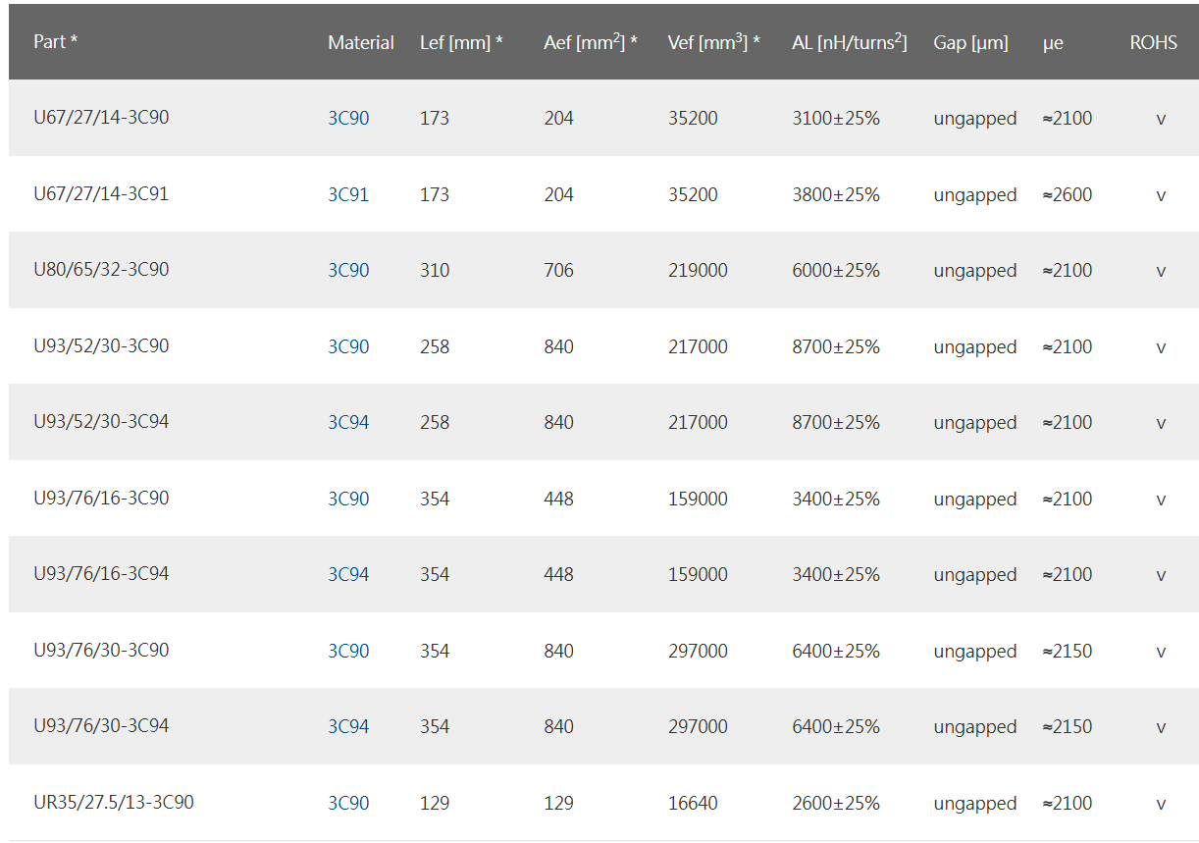Screen dimensions: 1199x843
Task: Click the ROHS column header
Action: tap(1154, 42)
